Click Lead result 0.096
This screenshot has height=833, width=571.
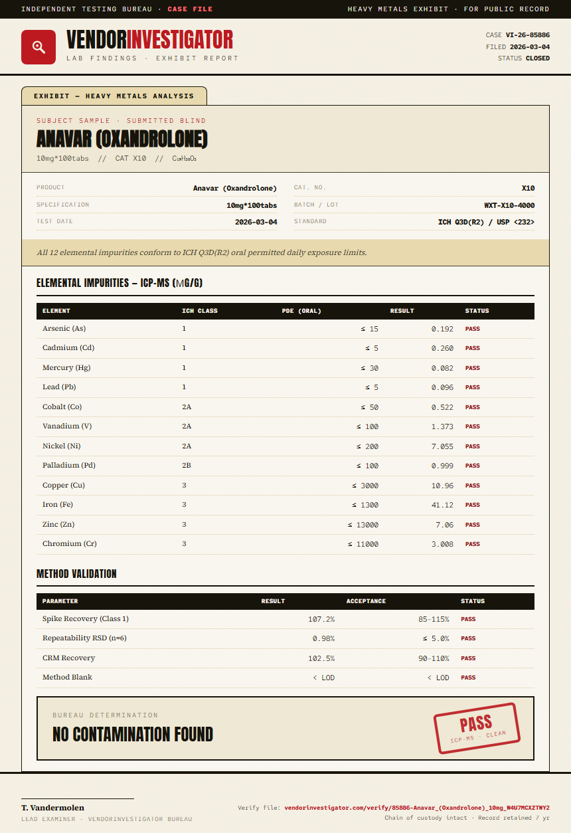pyautogui.click(x=443, y=387)
